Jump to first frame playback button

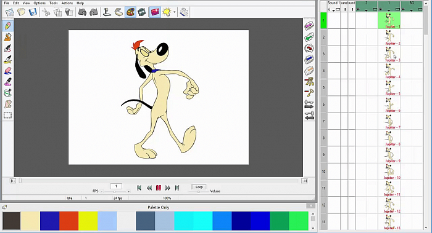(139, 188)
